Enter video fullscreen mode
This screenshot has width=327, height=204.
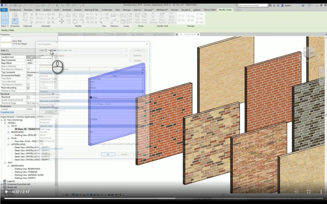tap(309, 192)
